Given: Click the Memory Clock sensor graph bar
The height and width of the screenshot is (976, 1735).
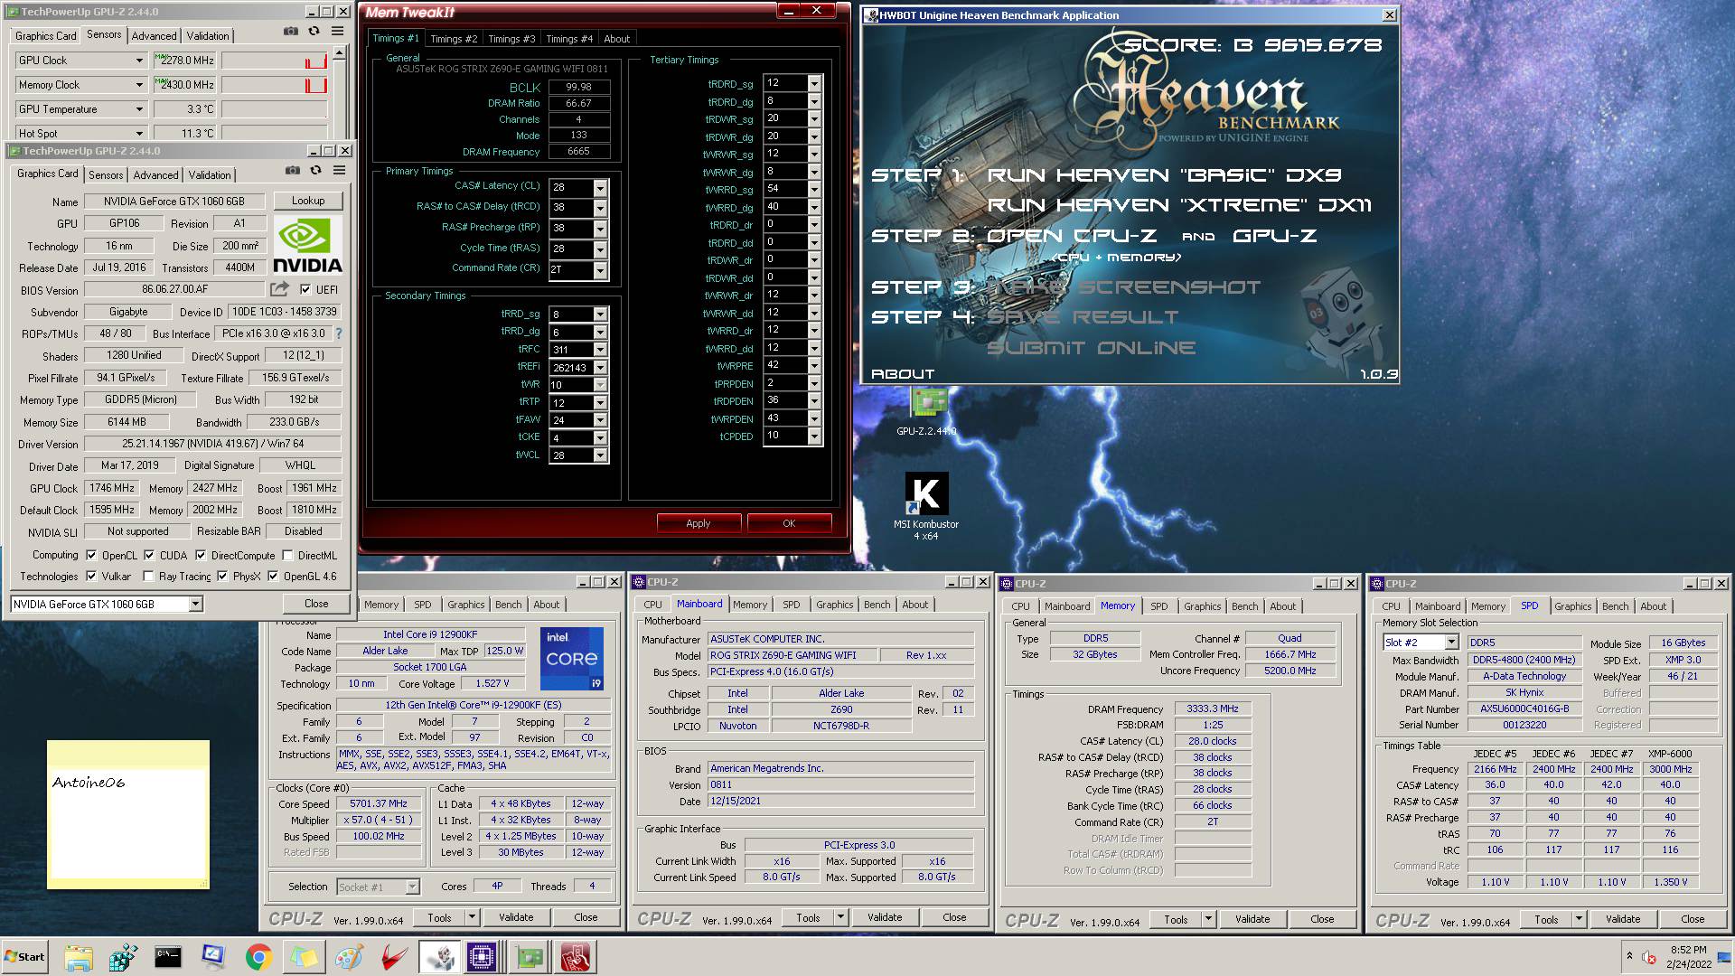Looking at the screenshot, I should point(274,85).
